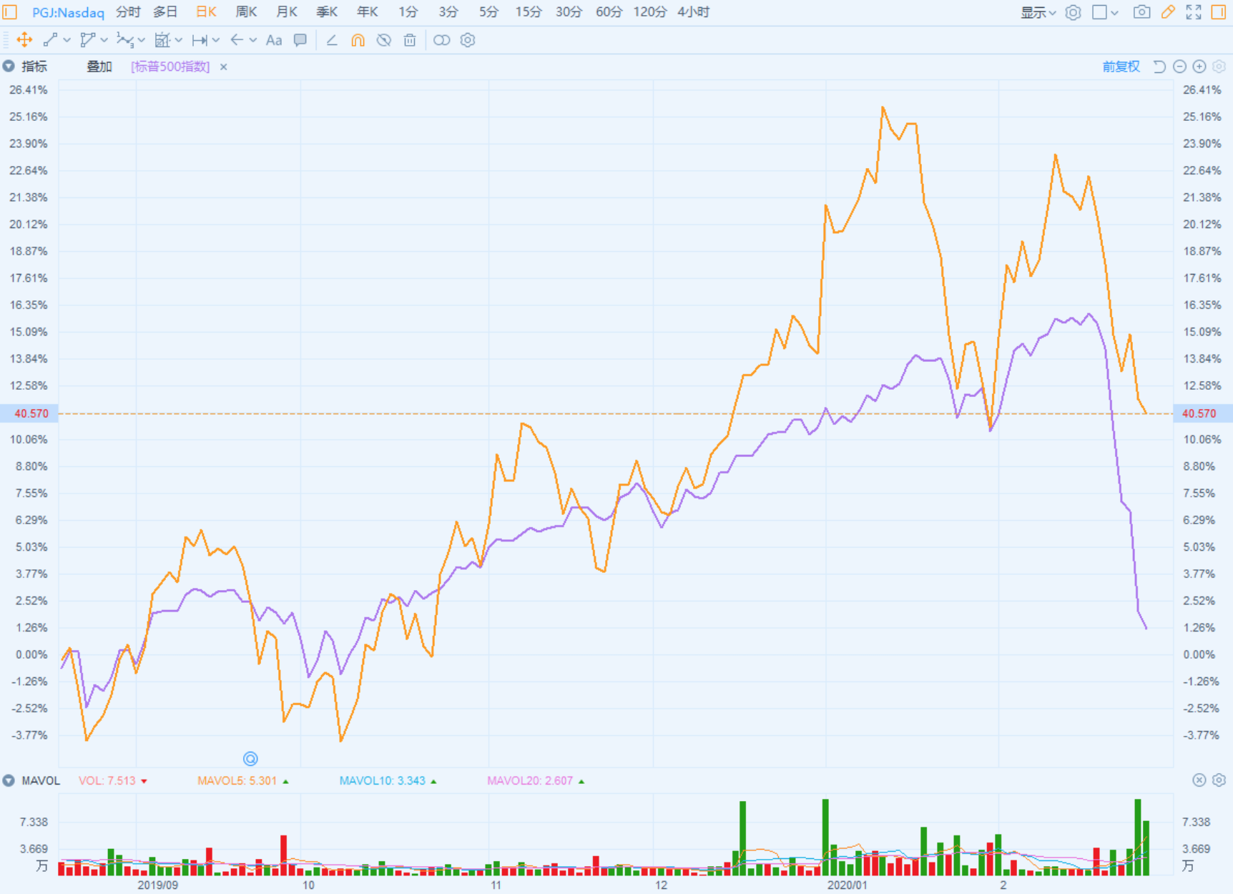
Task: Toggle the left sidebar panel
Action: pos(10,12)
